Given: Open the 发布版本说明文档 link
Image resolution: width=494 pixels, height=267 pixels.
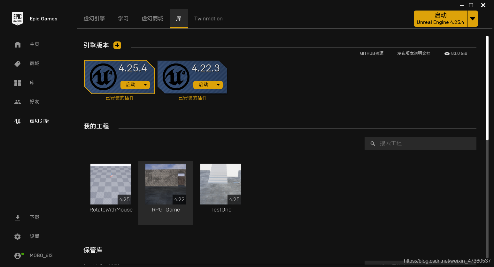Looking at the screenshot, I should [414, 53].
